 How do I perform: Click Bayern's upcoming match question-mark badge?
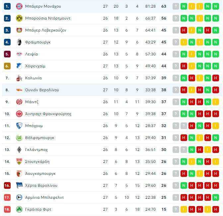tap(176, 6)
